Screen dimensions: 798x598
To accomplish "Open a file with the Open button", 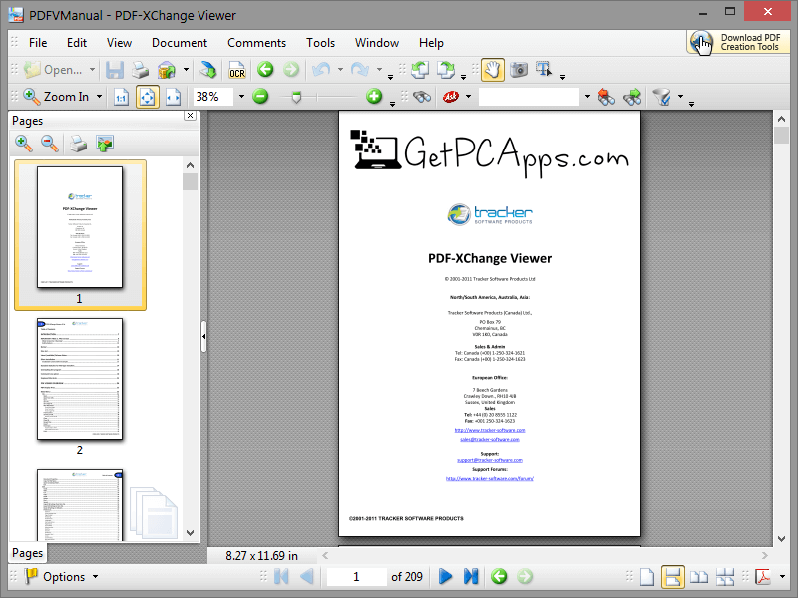I will tap(53, 70).
